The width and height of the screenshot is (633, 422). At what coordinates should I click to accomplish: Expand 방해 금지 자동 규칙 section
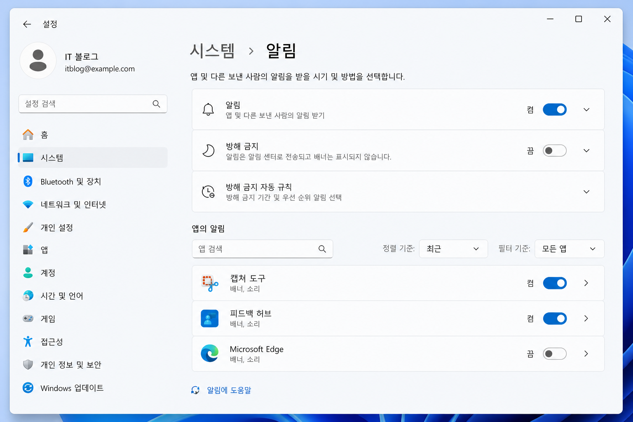[x=586, y=192]
